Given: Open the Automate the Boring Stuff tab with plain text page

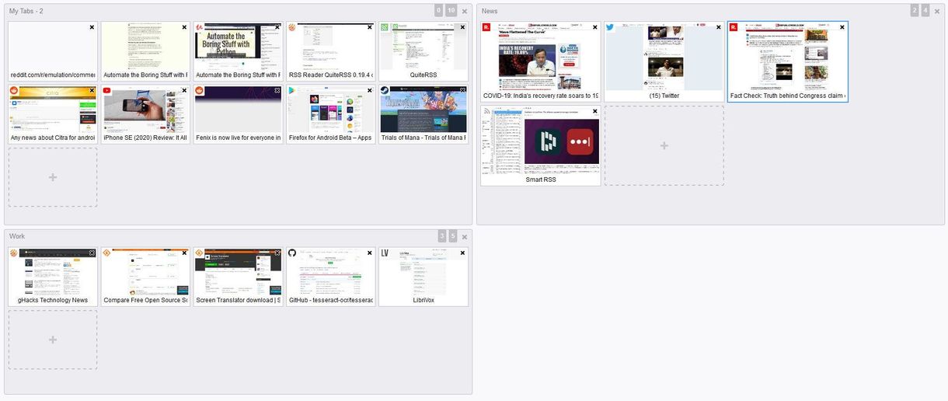Looking at the screenshot, I should pyautogui.click(x=145, y=51).
